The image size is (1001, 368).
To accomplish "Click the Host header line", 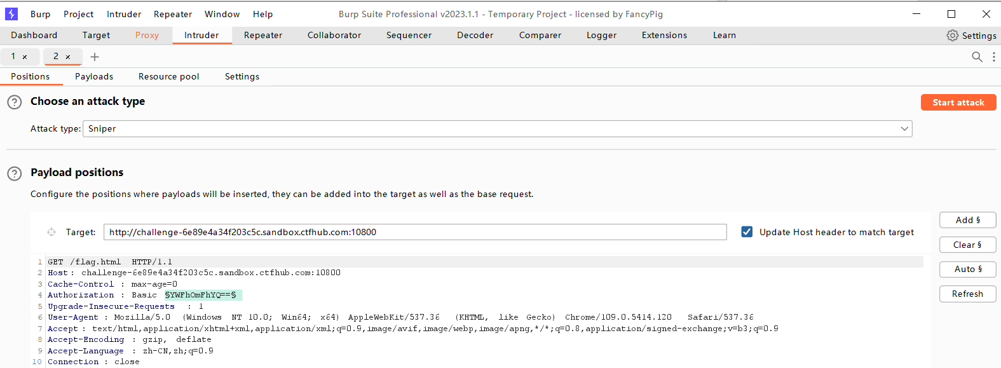I will point(194,273).
